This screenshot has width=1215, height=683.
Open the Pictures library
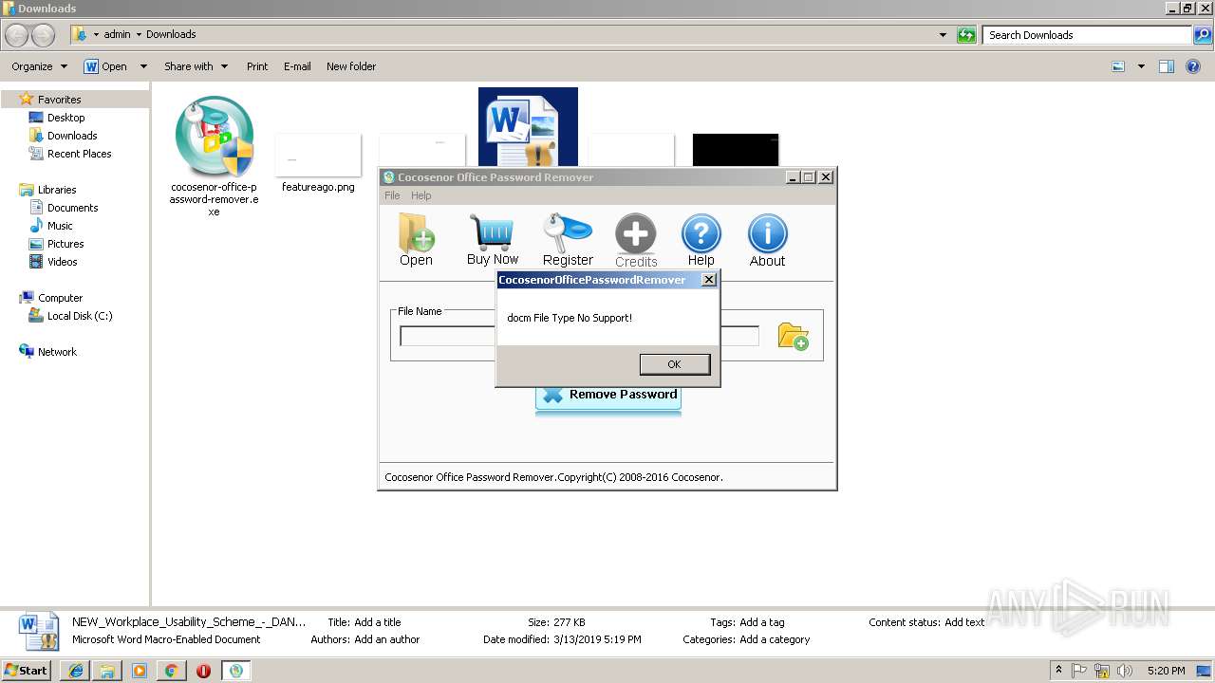coord(65,244)
